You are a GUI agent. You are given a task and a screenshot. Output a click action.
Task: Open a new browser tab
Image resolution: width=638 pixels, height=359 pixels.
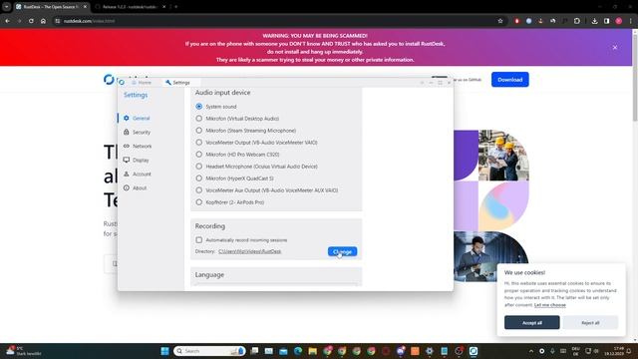point(176,7)
